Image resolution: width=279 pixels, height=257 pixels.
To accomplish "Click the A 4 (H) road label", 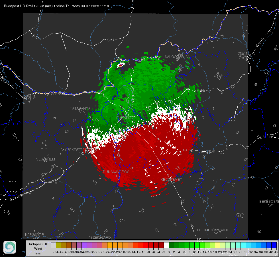I will point(188,150).
